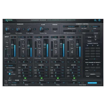Open the Harmony Source dropdown

coord(71,26)
